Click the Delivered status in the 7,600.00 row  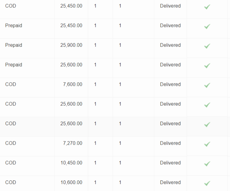point(170,84)
